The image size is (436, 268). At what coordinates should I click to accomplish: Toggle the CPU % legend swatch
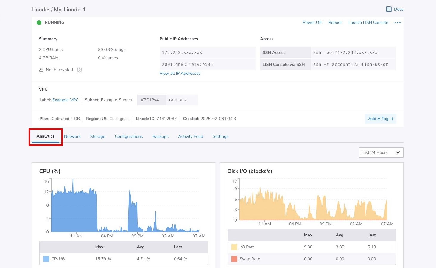click(x=46, y=259)
